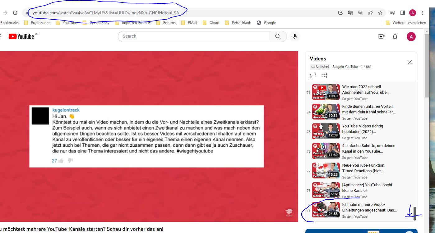Open the YouTube account avatar menu
This screenshot has height=233, width=435.
[x=411, y=36]
